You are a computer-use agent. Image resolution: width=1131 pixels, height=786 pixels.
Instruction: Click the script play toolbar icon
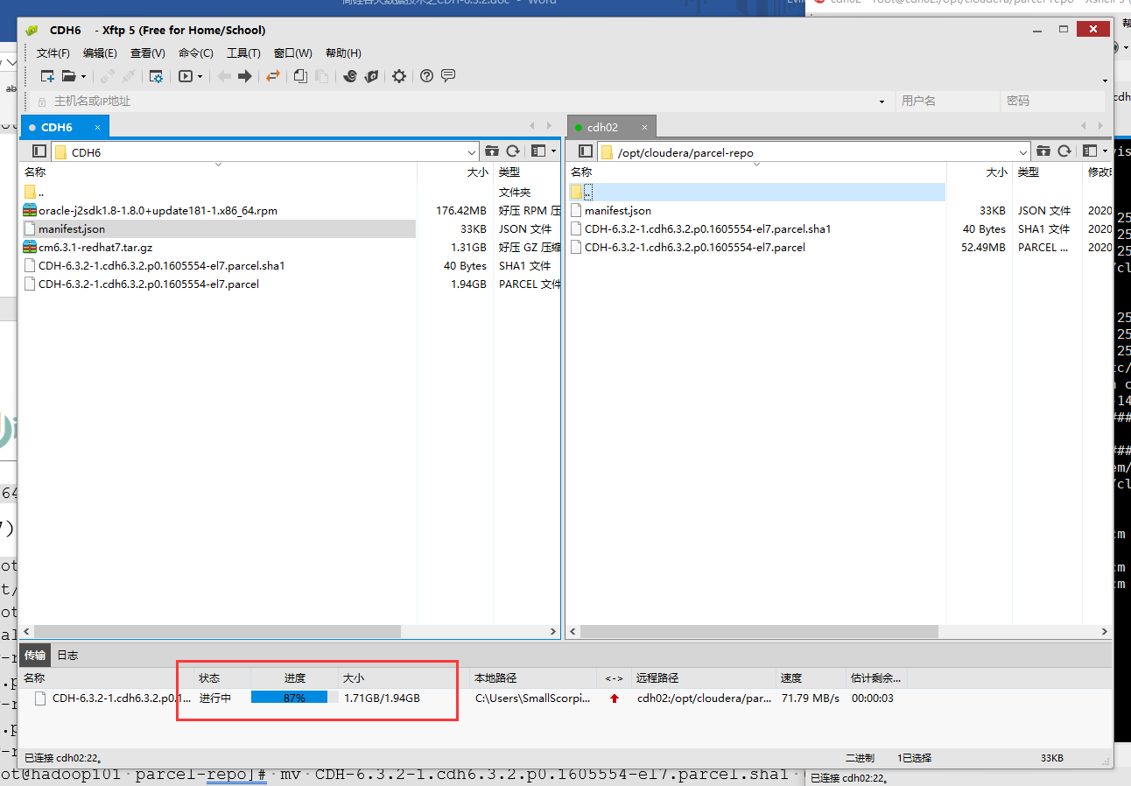186,76
